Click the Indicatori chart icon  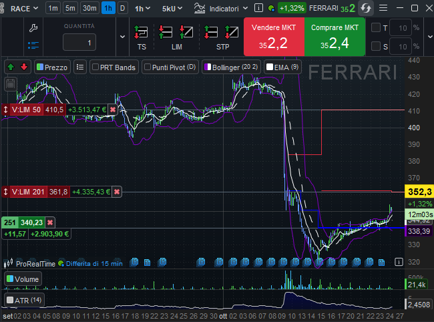pos(200,8)
